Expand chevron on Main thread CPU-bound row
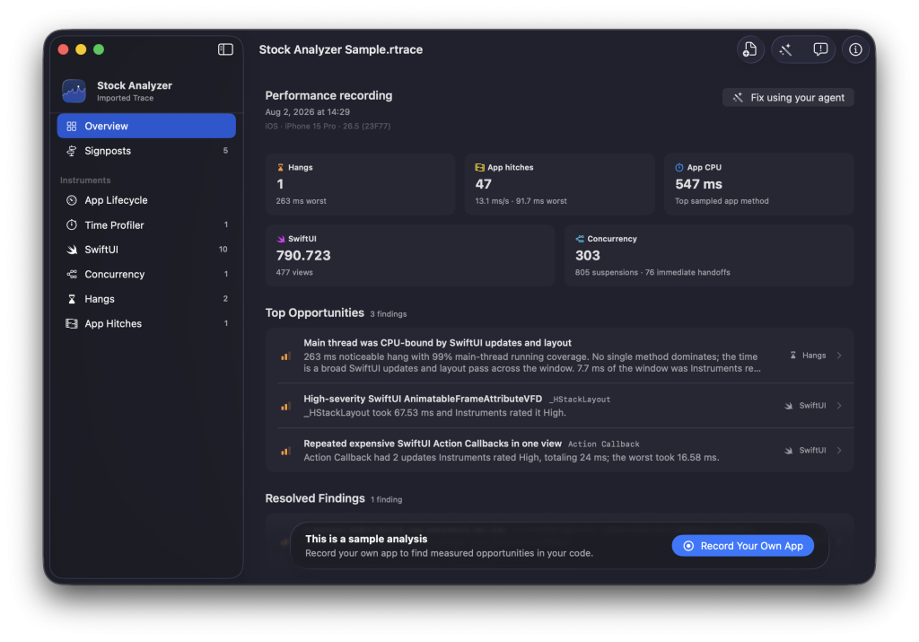 (839, 356)
